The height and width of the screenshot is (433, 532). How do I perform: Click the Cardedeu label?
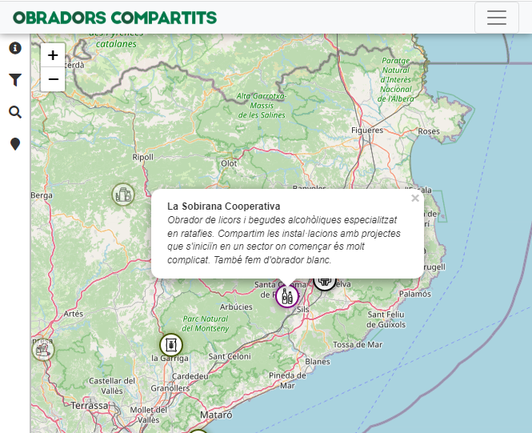tap(190, 376)
